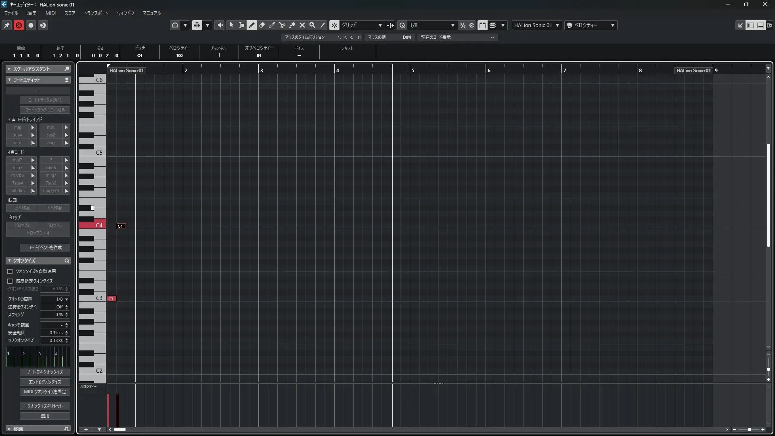Activate the Solo Editor button

pos(19,25)
